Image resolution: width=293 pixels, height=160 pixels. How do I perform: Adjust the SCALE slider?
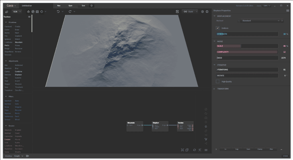[x=247, y=46]
